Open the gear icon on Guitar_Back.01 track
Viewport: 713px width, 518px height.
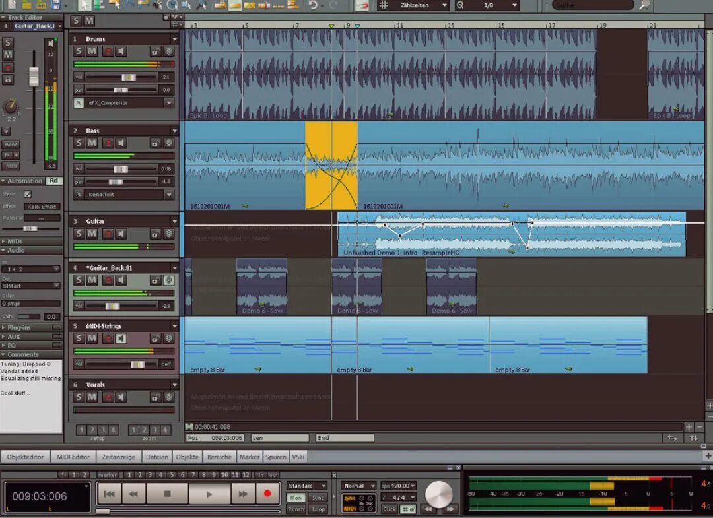169,280
